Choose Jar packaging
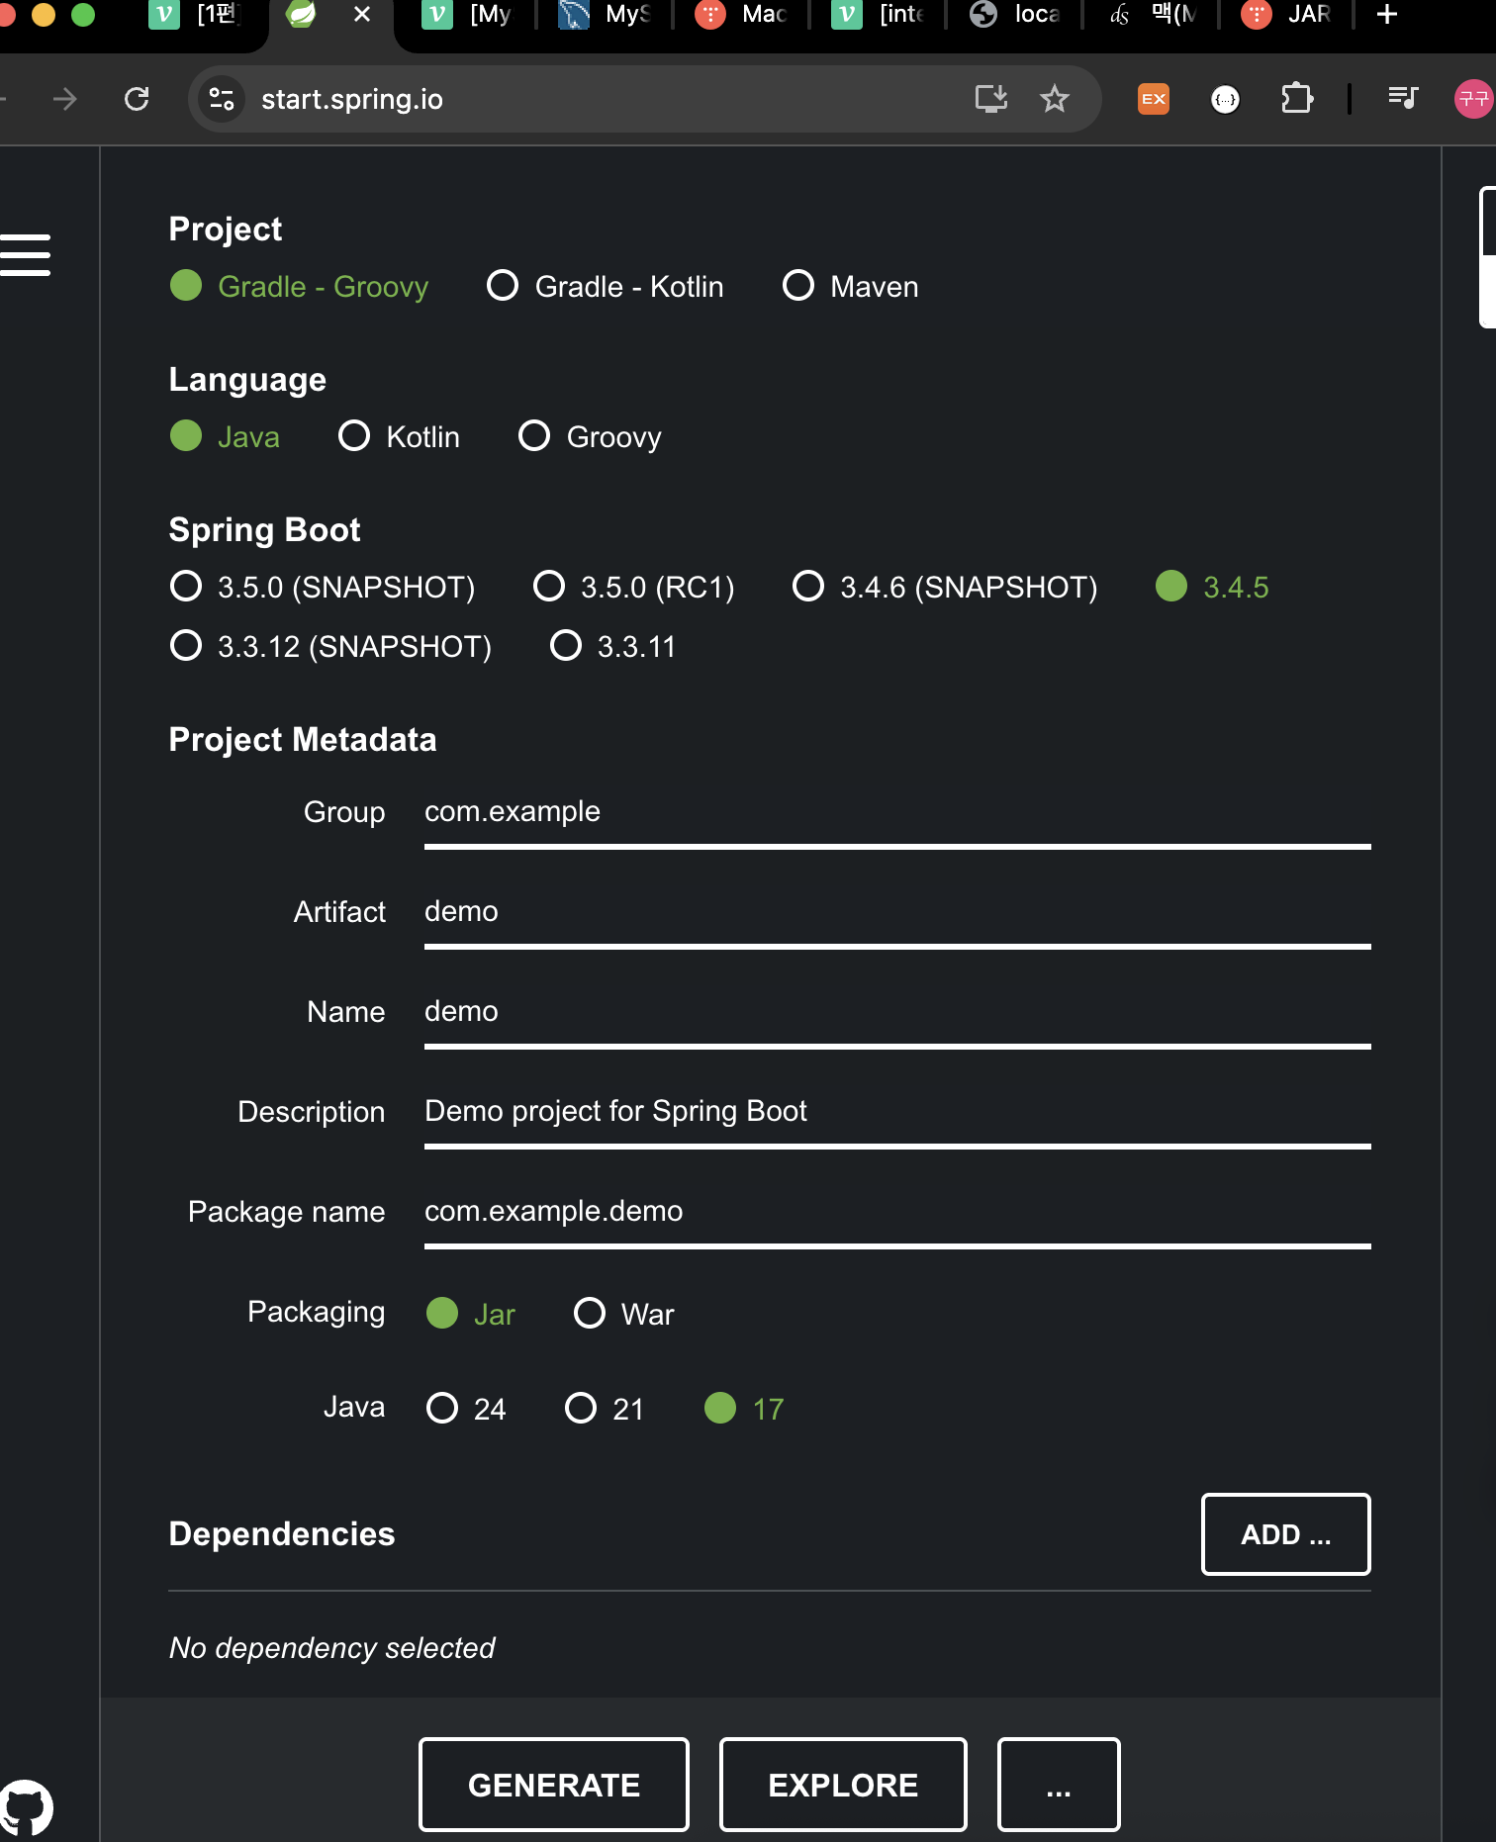 (471, 1314)
